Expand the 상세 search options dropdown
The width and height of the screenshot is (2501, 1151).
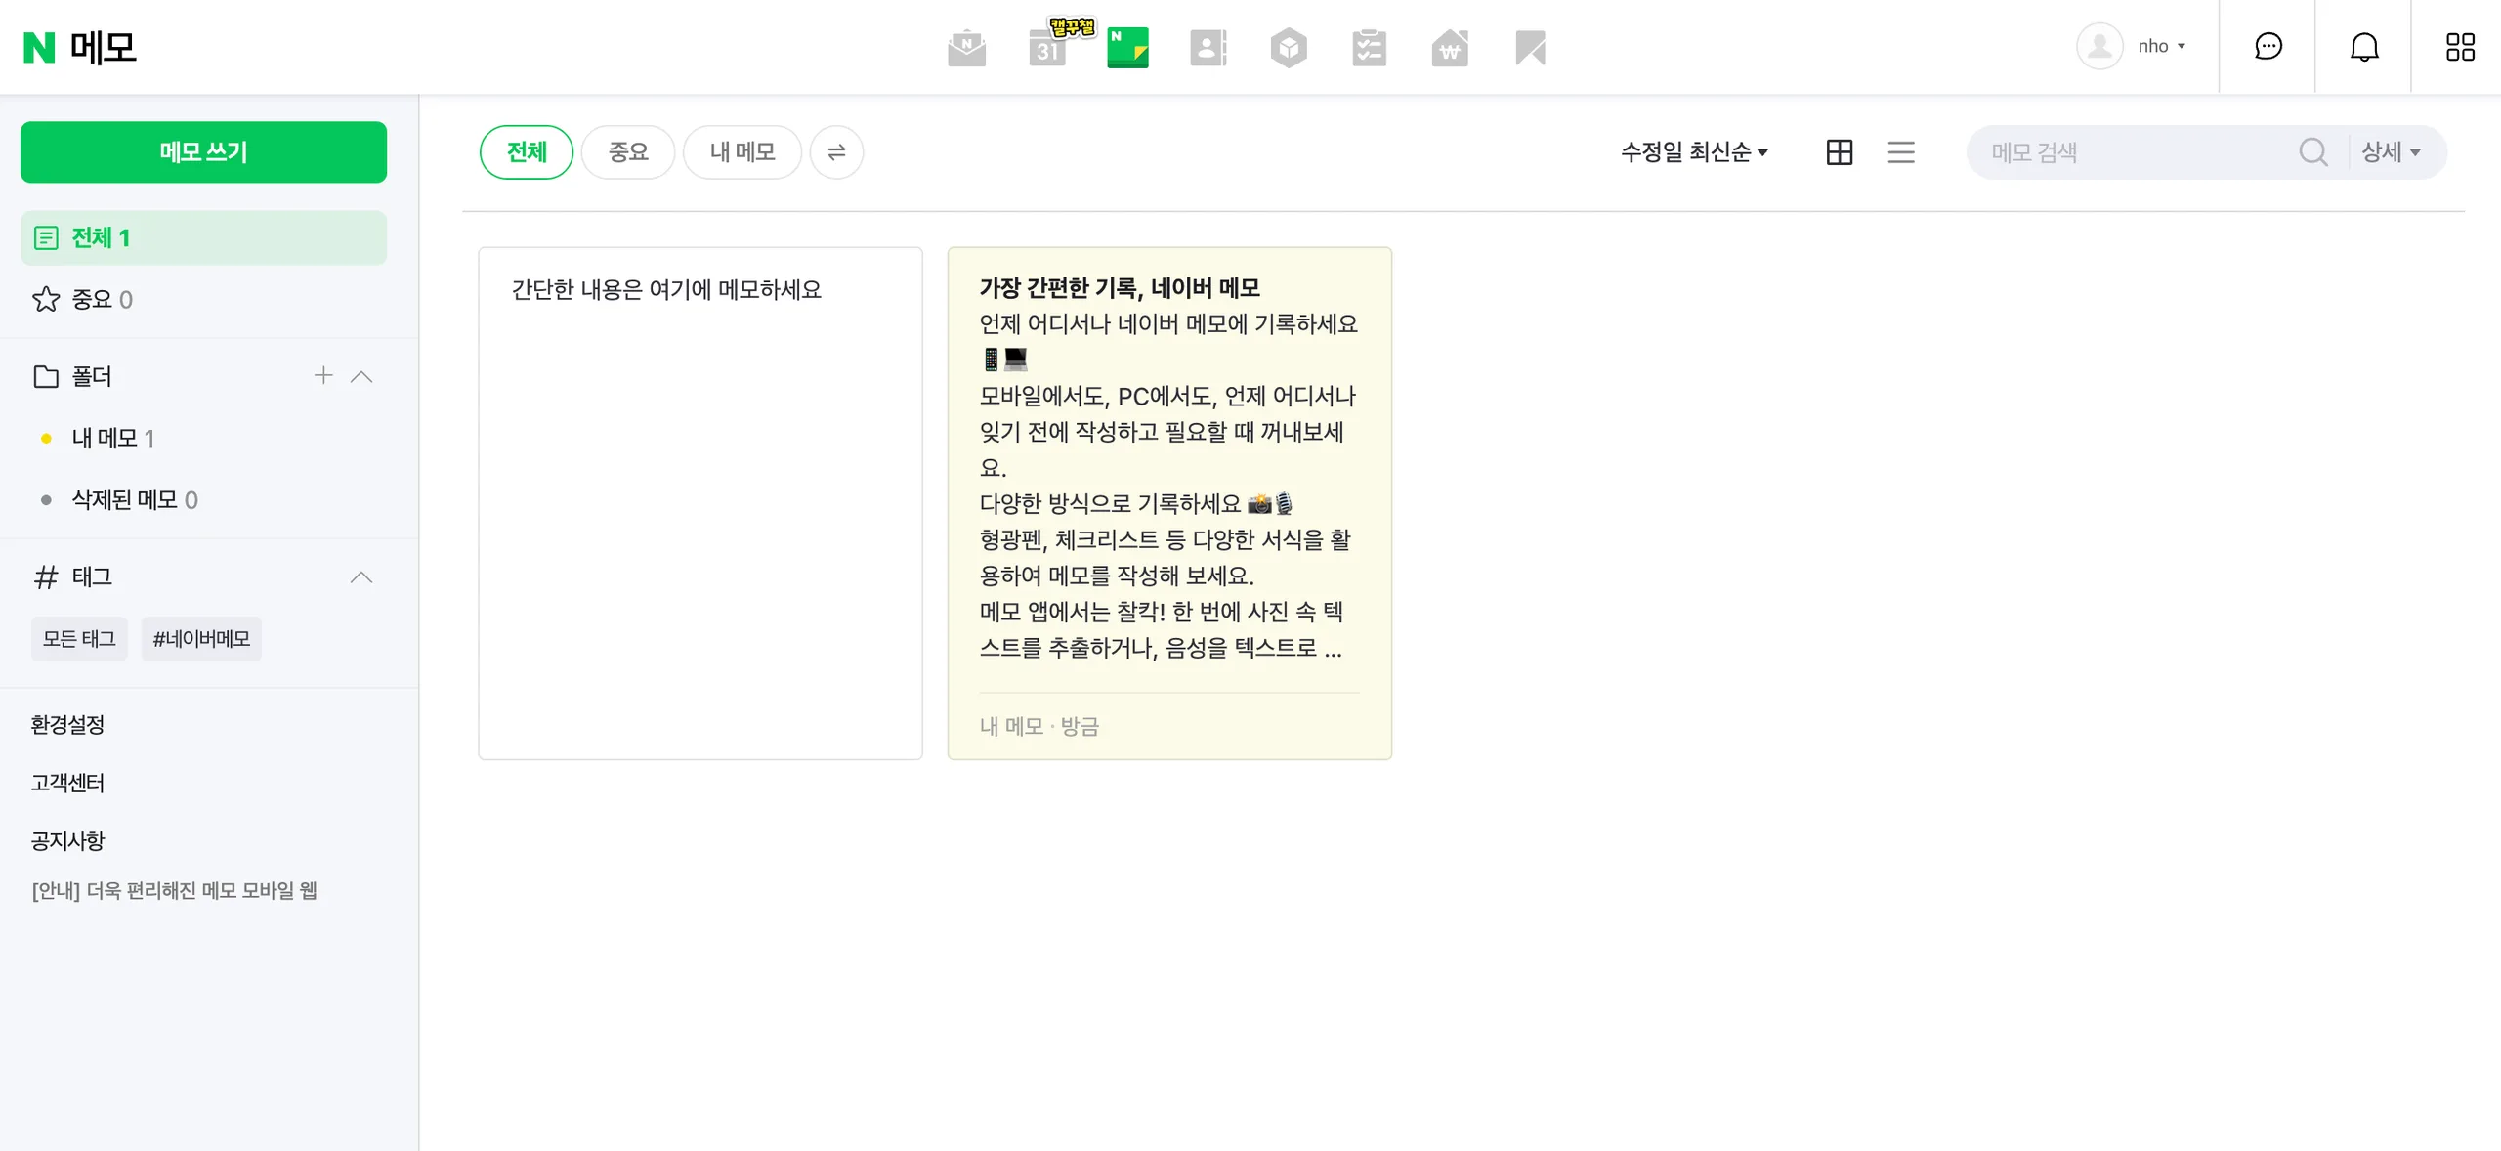[2391, 152]
